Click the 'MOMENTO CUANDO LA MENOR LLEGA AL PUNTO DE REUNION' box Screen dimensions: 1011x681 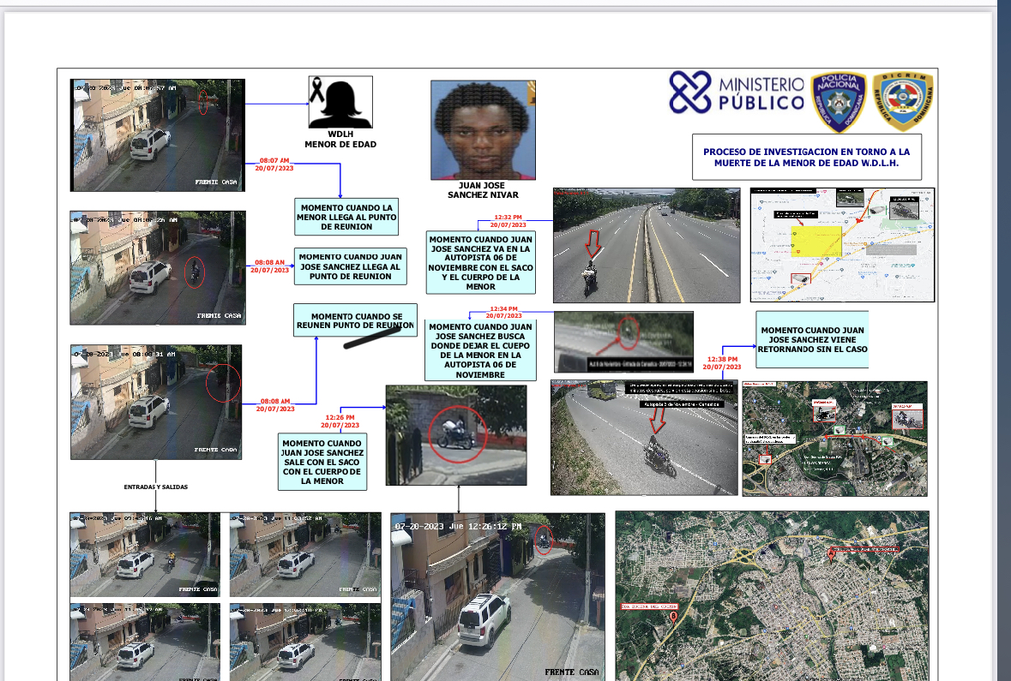346,217
